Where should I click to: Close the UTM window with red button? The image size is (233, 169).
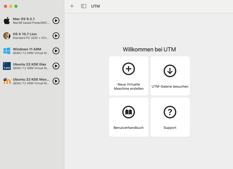point(5,6)
